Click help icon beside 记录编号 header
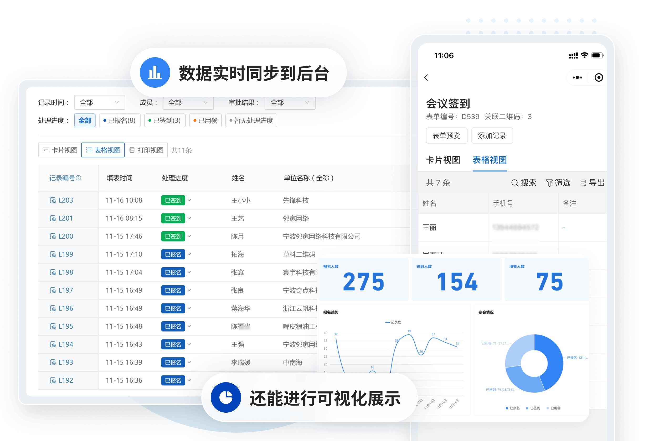The height and width of the screenshot is (441, 649). click(79, 178)
